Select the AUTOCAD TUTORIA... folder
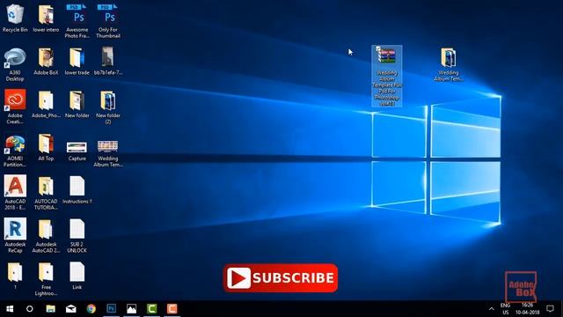 coord(46,193)
